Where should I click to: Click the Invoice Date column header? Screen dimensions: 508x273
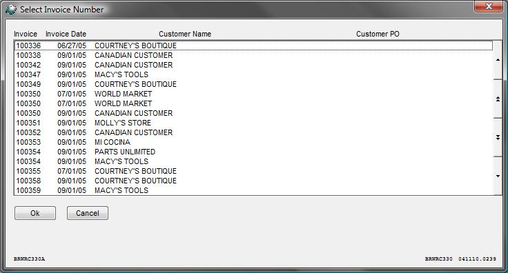66,34
